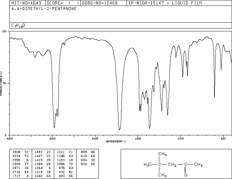The height and width of the screenshot is (179, 232).
Task: Click the 975 peak table entry
Action: [62, 168]
